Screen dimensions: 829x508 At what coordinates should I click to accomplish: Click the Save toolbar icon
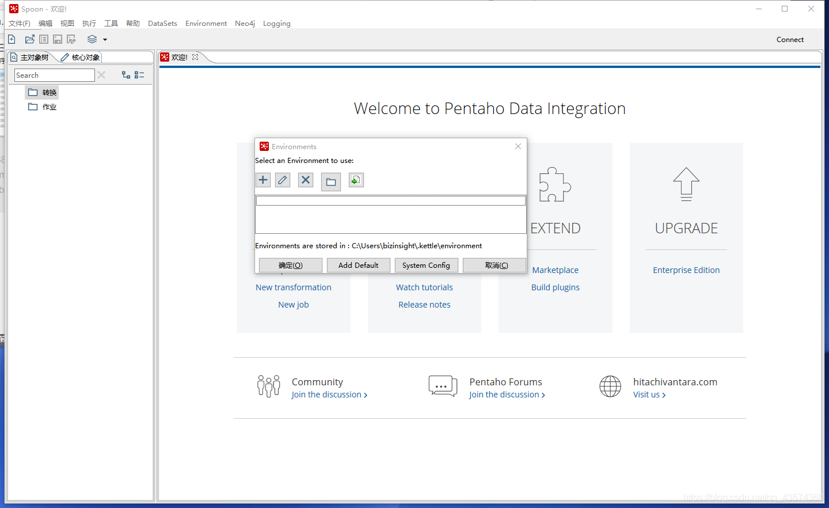[x=58, y=39]
